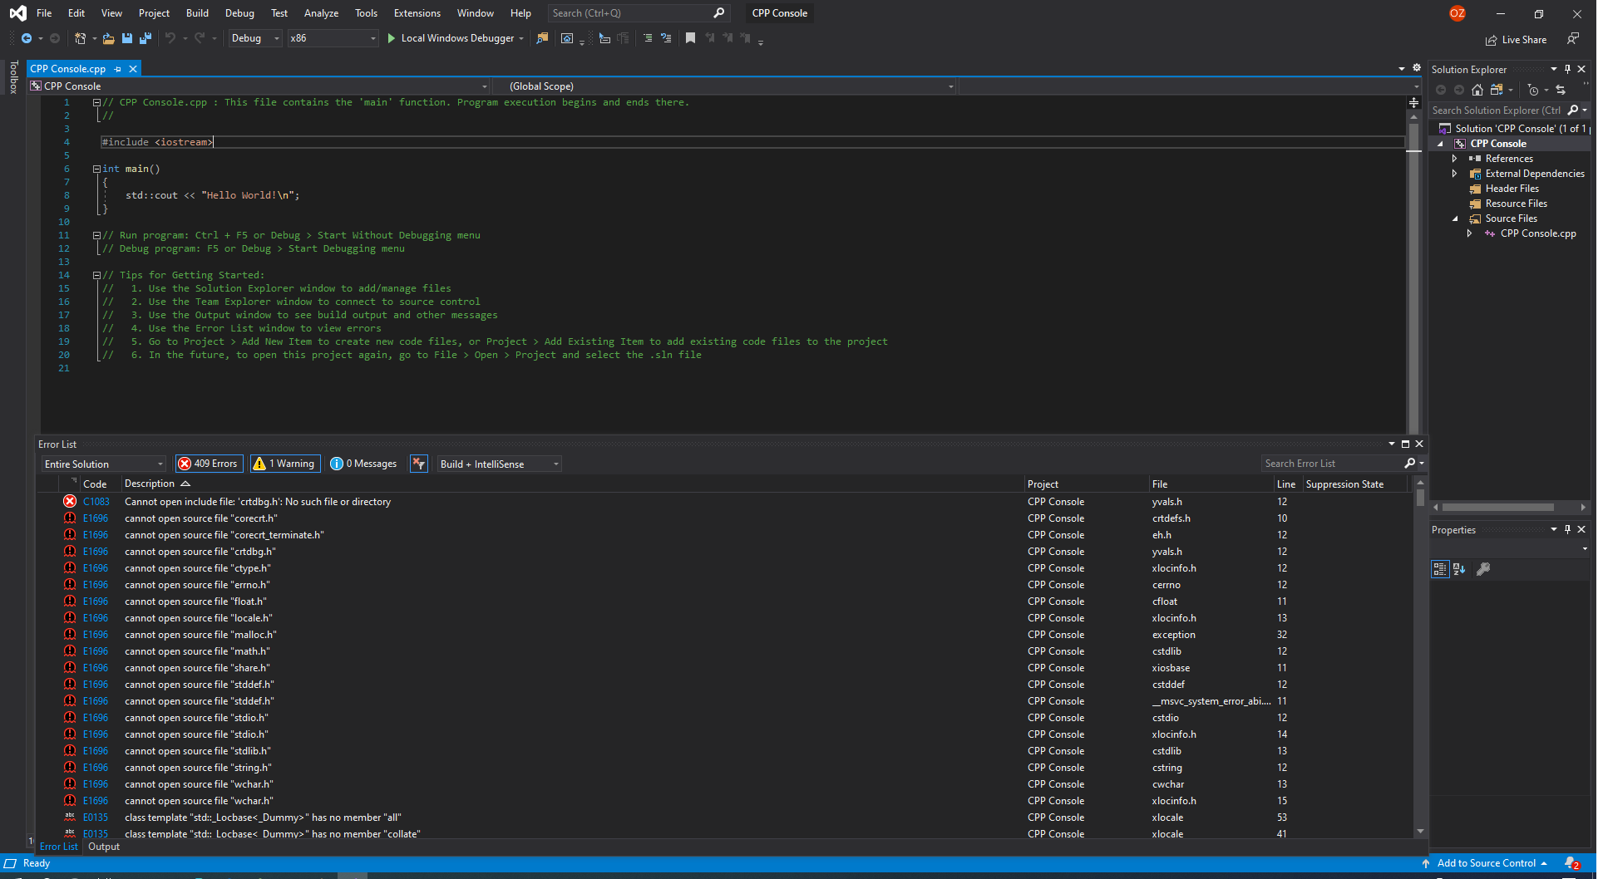Click Live Share button
Image resolution: width=1603 pixels, height=879 pixels.
(1517, 40)
